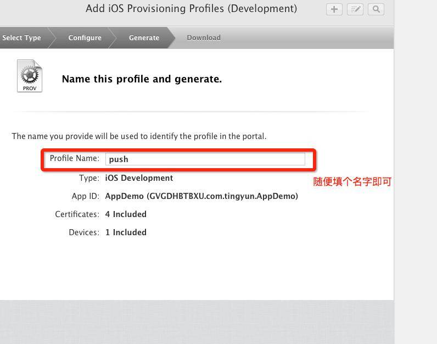Click the edit pencil icon

click(x=355, y=9)
